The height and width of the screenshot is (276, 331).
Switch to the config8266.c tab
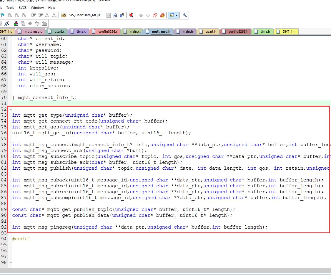coord(105,32)
